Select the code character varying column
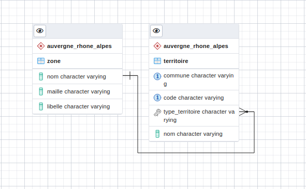The width and height of the screenshot is (306, 189). [194, 98]
